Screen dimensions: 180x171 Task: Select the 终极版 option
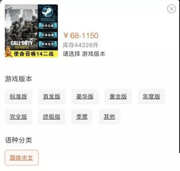pos(52,117)
